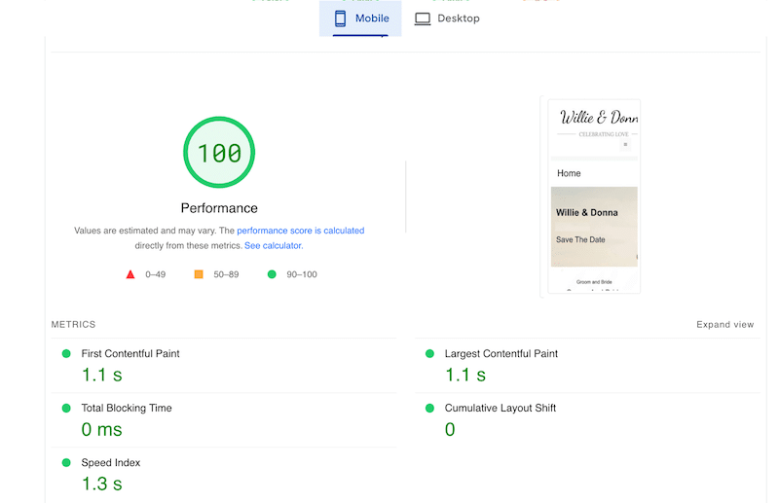Click the small x button in the page preview

(x=625, y=144)
